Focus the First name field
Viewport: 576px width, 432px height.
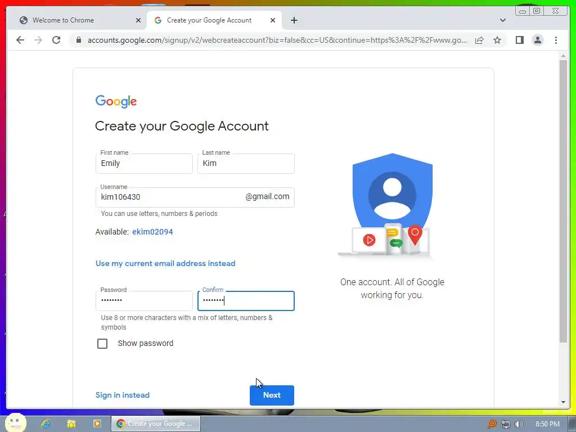click(x=144, y=164)
